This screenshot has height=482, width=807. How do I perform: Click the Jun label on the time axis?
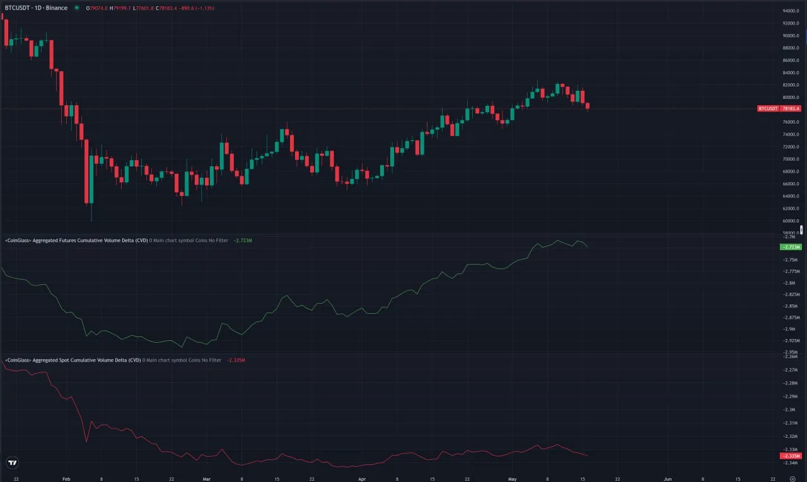[667, 479]
